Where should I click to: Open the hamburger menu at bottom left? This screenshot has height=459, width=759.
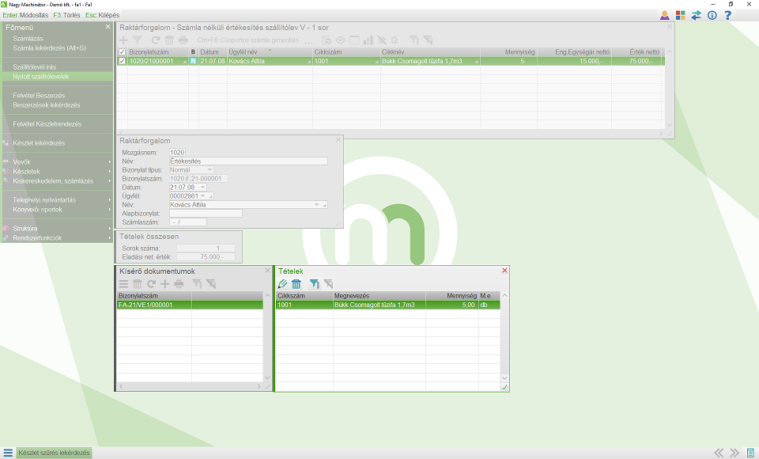tap(8, 453)
